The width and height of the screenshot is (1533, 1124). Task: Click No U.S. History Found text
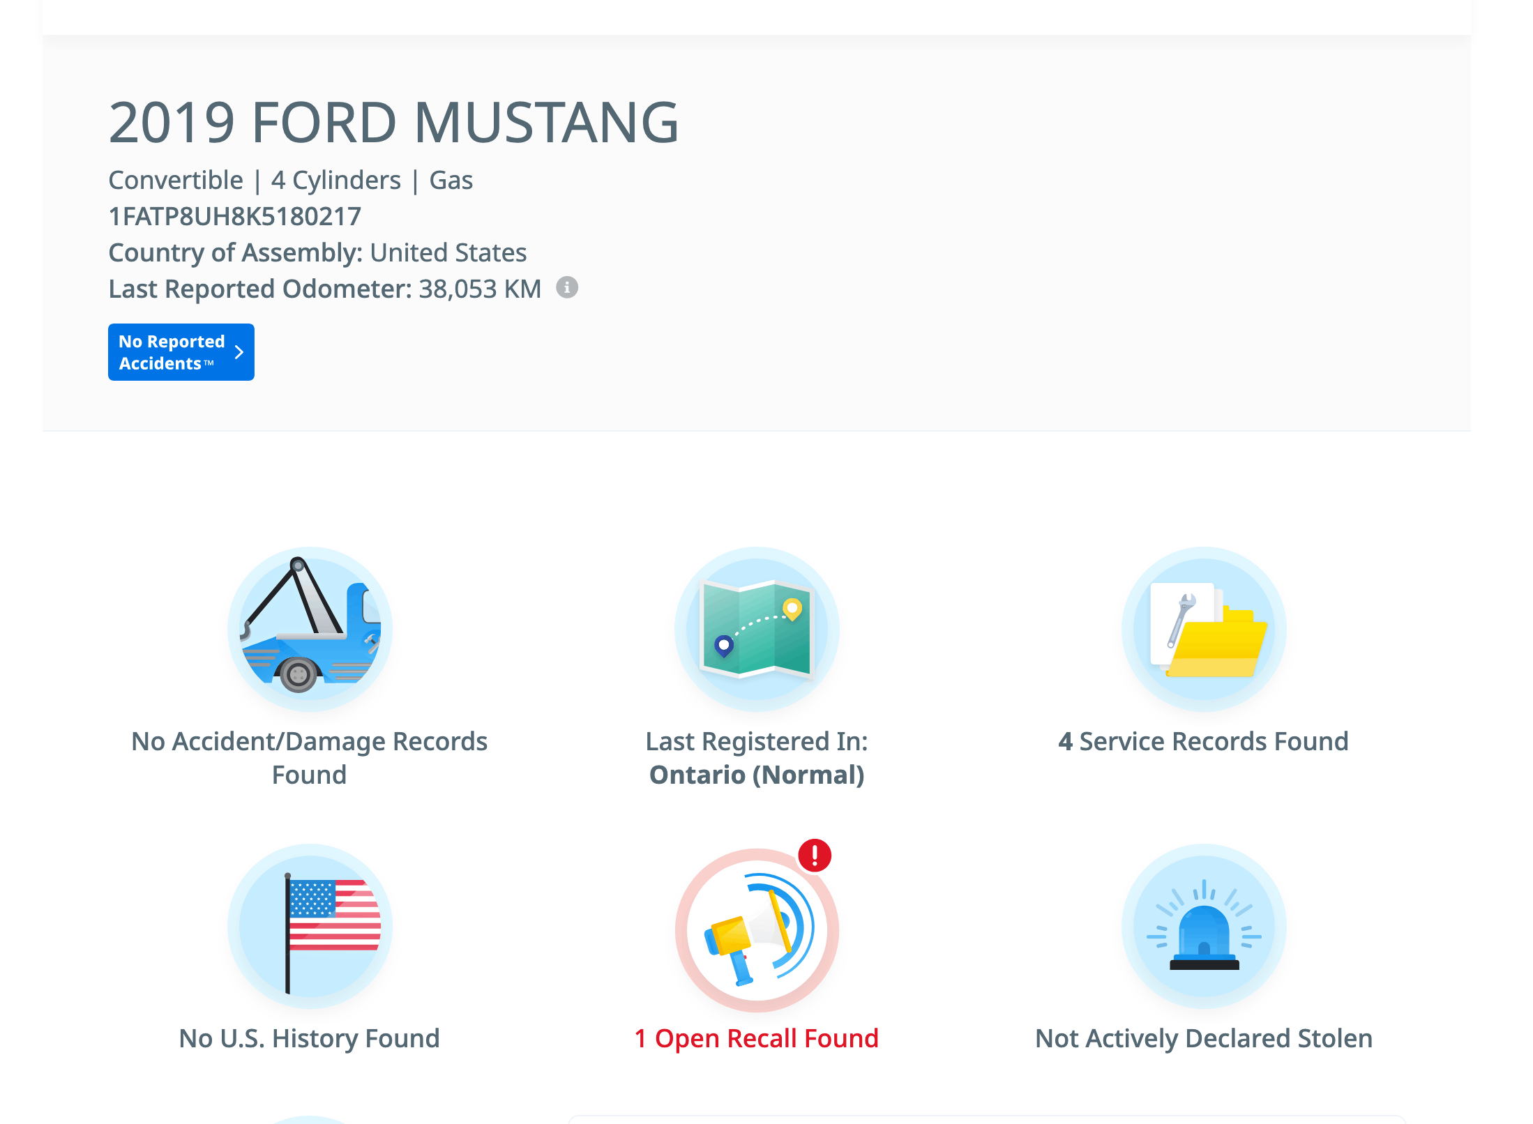click(x=310, y=1039)
